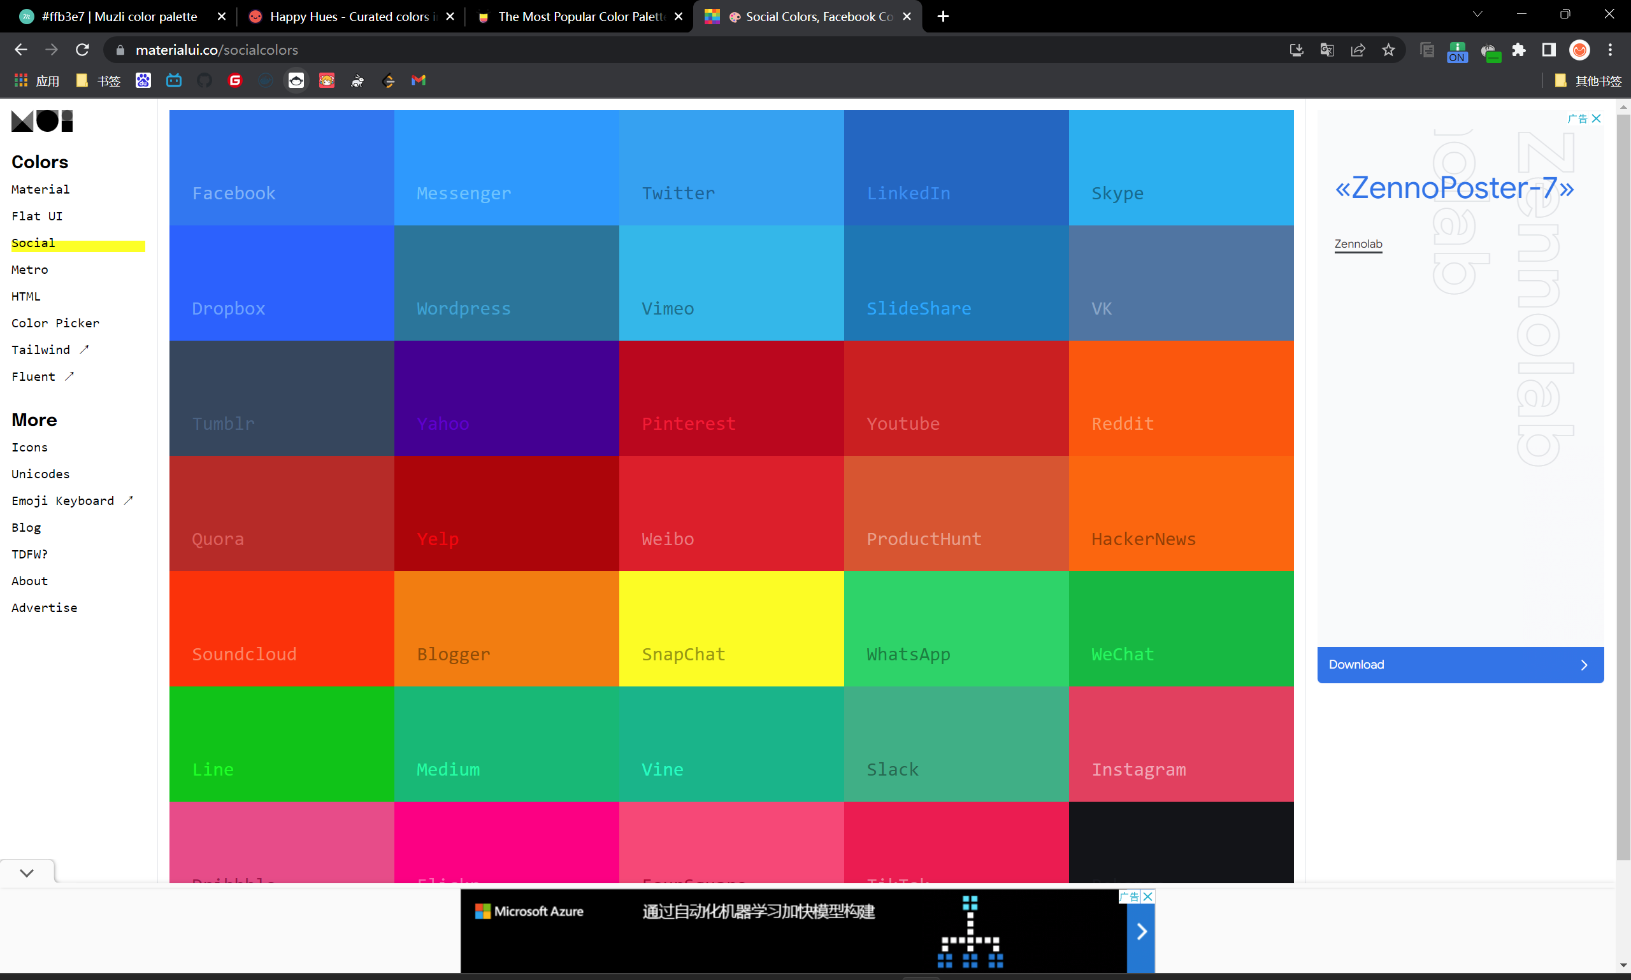Pick the yellow SnapChat color swatch
The width and height of the screenshot is (1631, 980).
click(731, 628)
